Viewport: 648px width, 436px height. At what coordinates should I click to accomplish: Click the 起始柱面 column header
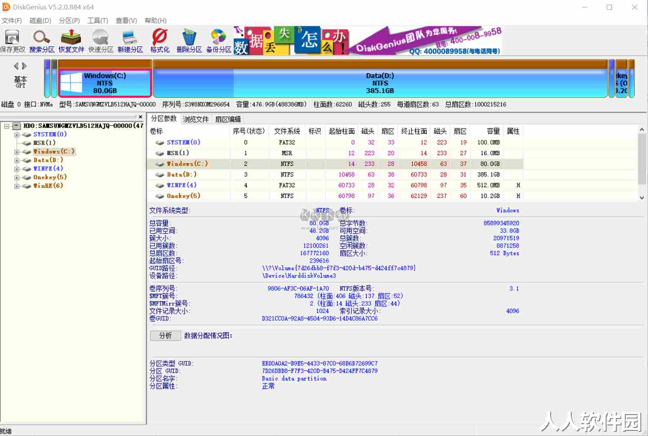[x=341, y=131]
